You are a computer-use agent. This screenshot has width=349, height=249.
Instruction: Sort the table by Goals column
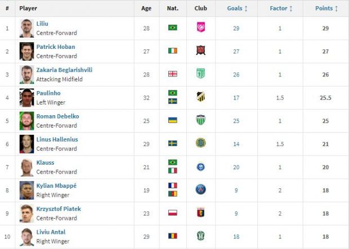(x=237, y=8)
